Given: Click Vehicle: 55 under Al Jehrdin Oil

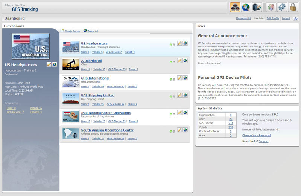Looking at the screenshot, I should pyautogui.click(x=99, y=69).
